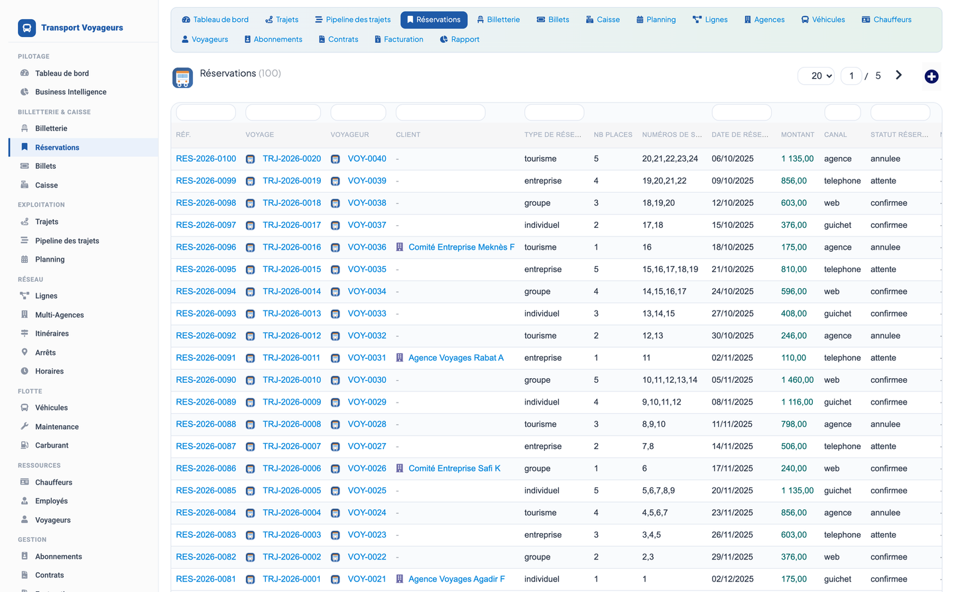Image resolution: width=958 pixels, height=592 pixels.
Task: Click the Maintenance wrench icon
Action: (25, 426)
